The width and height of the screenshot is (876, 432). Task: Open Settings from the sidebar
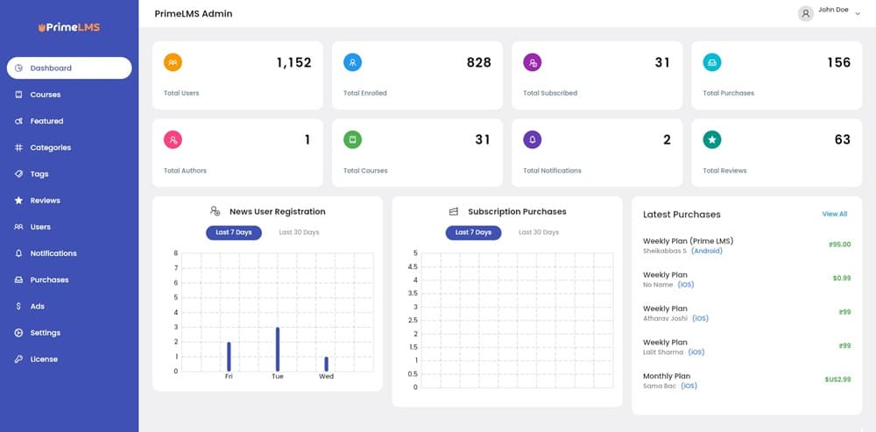click(x=45, y=333)
